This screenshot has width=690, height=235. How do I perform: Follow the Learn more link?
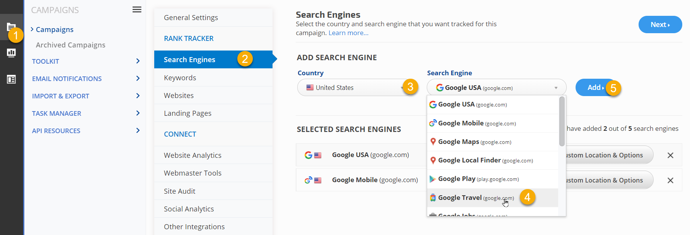tap(348, 33)
